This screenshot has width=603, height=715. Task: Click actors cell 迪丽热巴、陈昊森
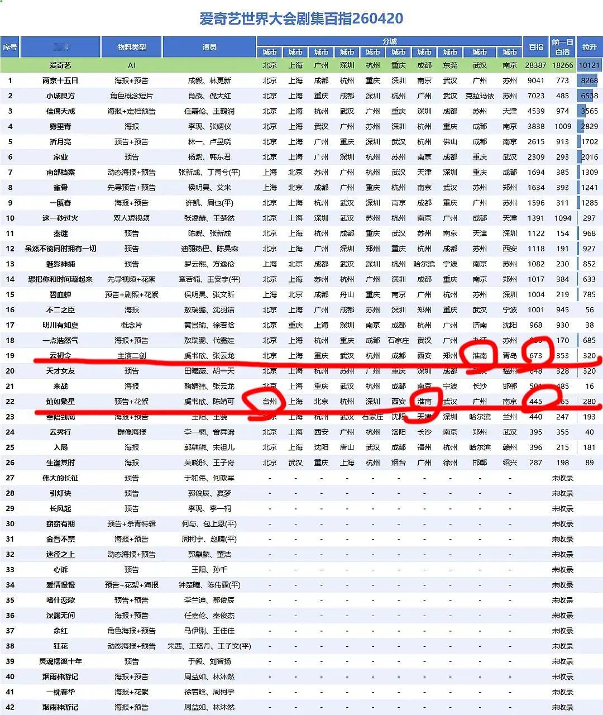(x=209, y=249)
